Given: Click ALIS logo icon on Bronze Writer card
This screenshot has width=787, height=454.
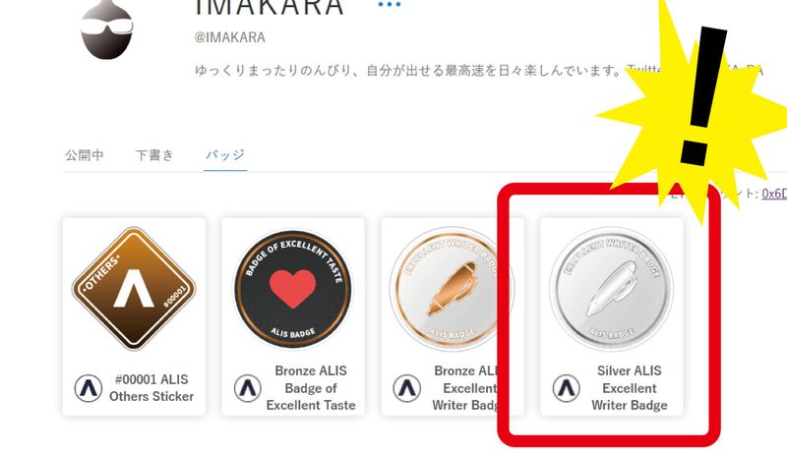Looking at the screenshot, I should point(406,388).
